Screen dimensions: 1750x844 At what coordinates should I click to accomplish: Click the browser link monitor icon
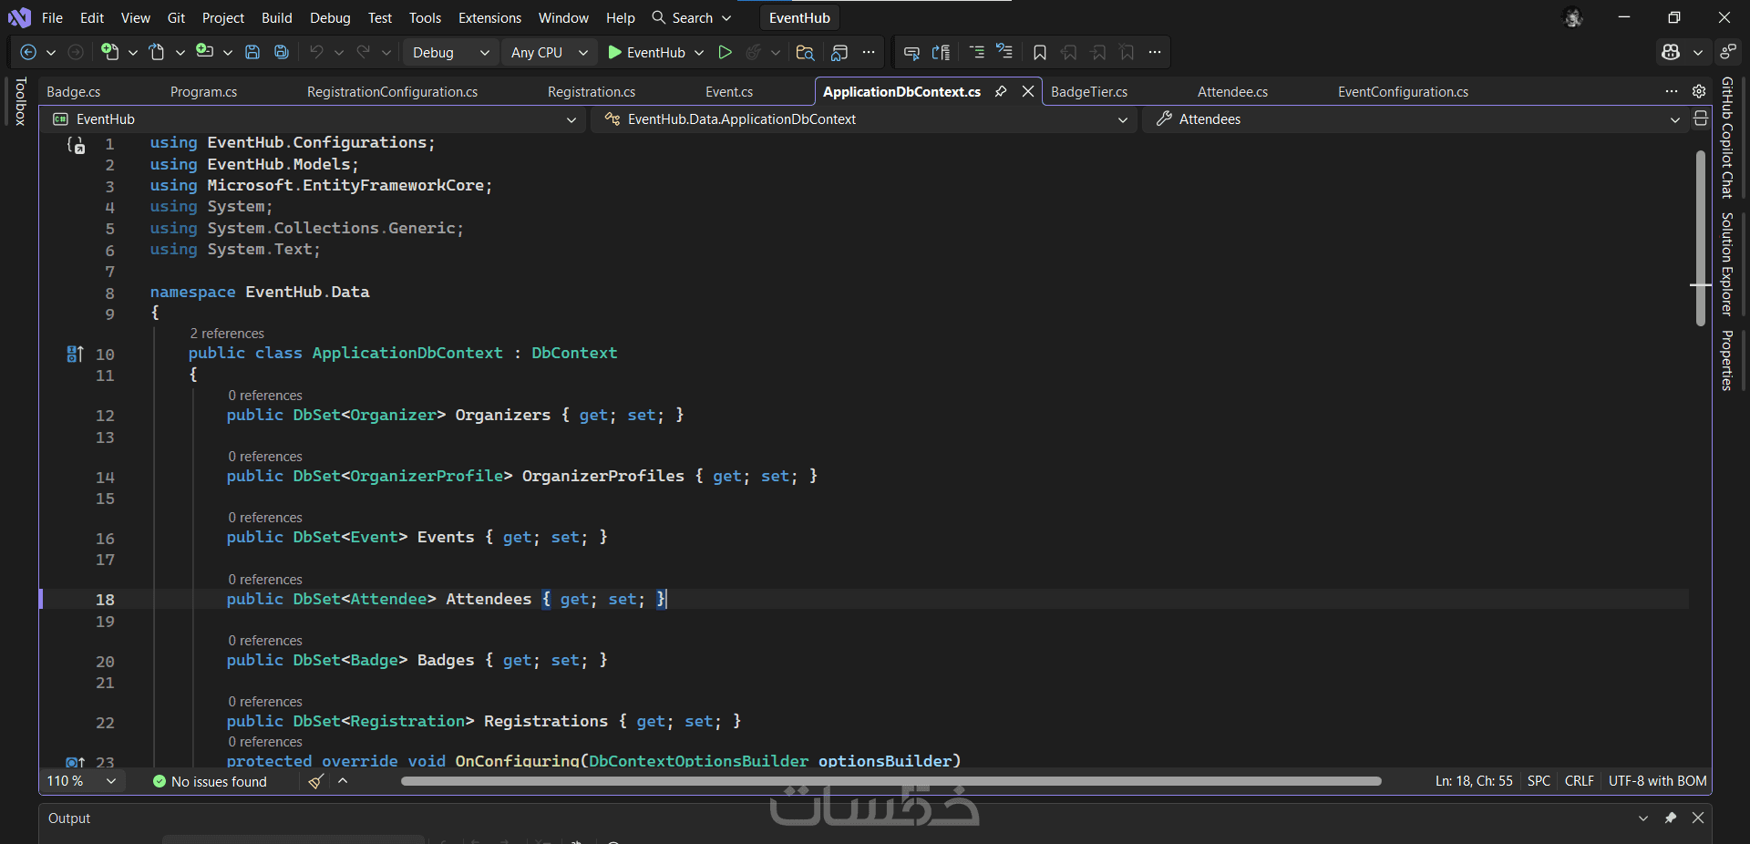coord(839,53)
